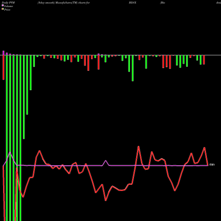221x221 pixels.
Task: Select the 'Price' legend label
Action: coord(7,10)
